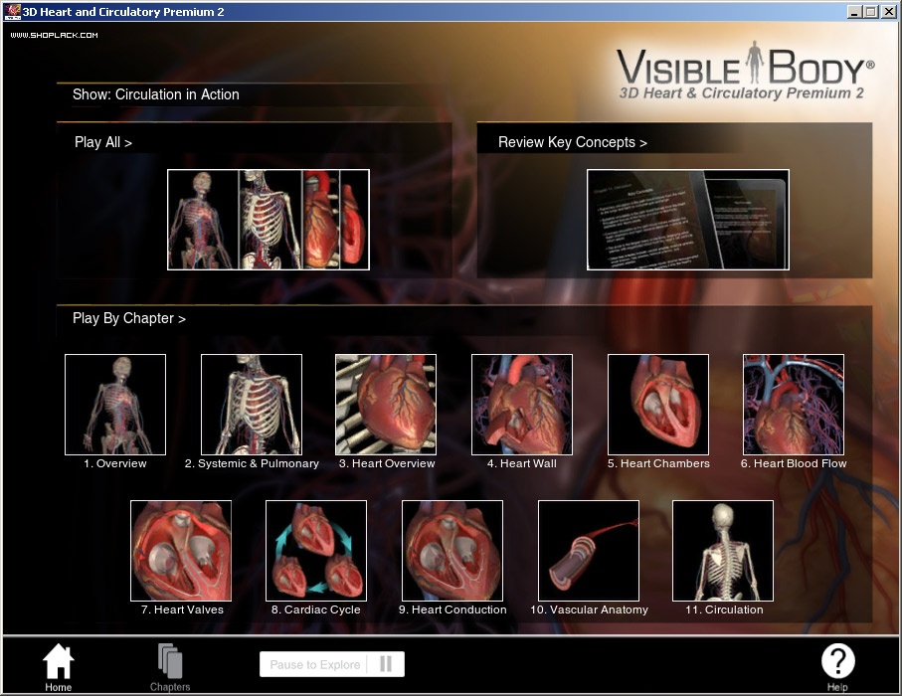This screenshot has height=696, width=902.
Task: Play chapter 4 Heart Wall thumbnail
Action: tap(522, 405)
